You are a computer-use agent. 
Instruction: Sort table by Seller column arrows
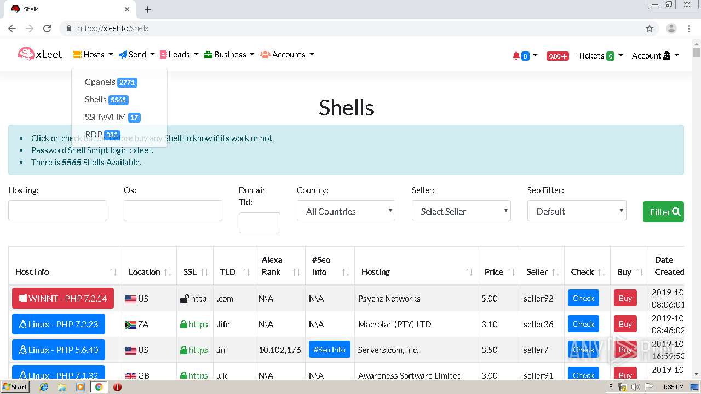pyautogui.click(x=555, y=272)
